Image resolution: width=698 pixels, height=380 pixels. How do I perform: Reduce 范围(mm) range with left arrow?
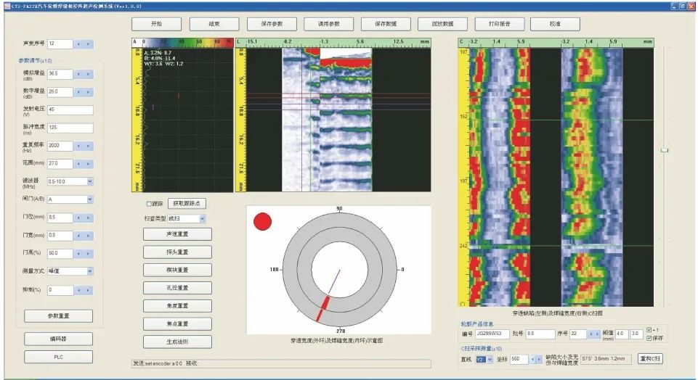pyautogui.click(x=78, y=164)
